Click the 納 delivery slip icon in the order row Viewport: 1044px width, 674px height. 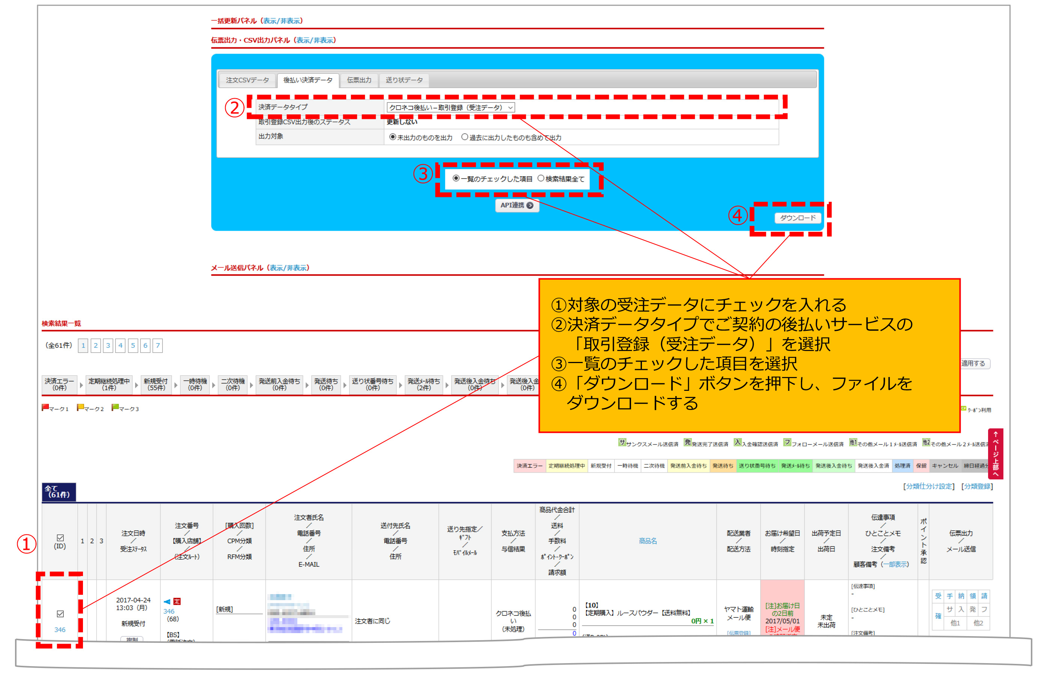[x=961, y=596]
